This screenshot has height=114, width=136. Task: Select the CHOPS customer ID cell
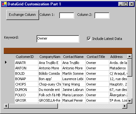(x=26, y=84)
